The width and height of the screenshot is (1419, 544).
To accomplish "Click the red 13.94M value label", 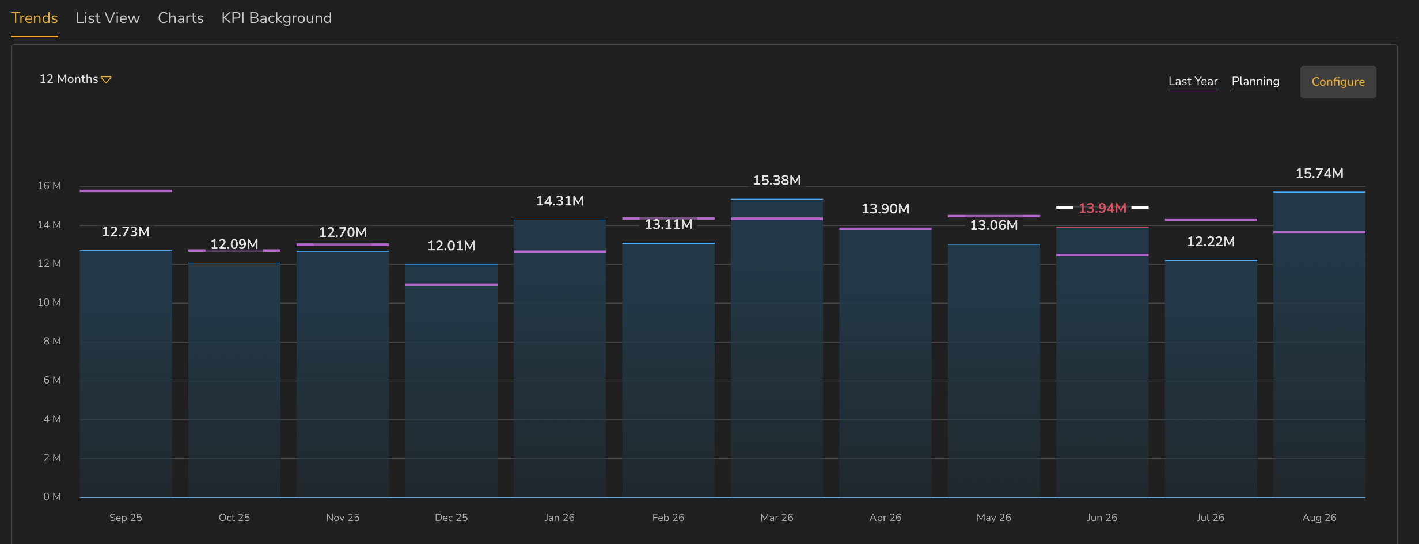I will pos(1102,208).
